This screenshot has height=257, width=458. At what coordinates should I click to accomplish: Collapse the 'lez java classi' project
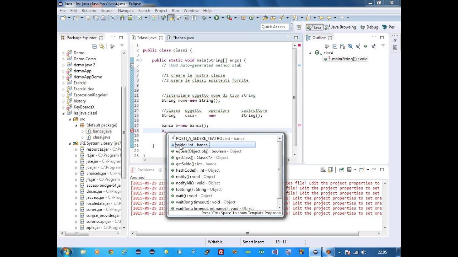point(64,113)
